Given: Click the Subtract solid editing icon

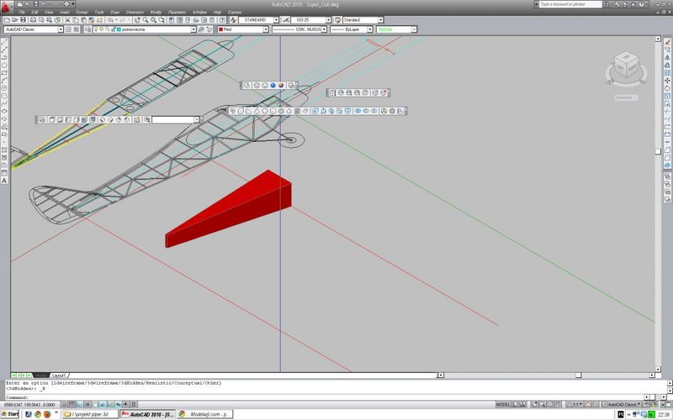Looking at the screenshot, I should pos(366,111).
